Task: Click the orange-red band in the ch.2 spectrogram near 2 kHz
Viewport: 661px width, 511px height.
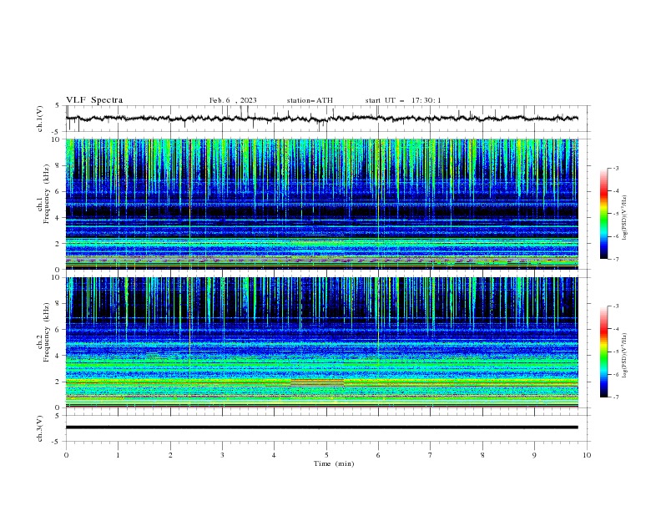Action: [x=317, y=382]
